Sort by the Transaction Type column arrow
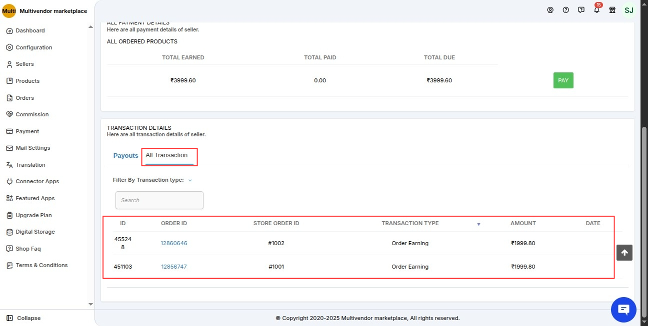The width and height of the screenshot is (648, 326). tap(478, 224)
